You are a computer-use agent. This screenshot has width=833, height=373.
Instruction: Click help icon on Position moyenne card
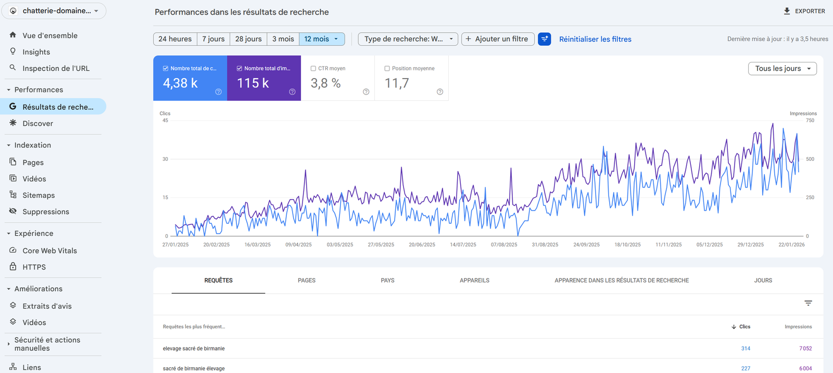[440, 92]
